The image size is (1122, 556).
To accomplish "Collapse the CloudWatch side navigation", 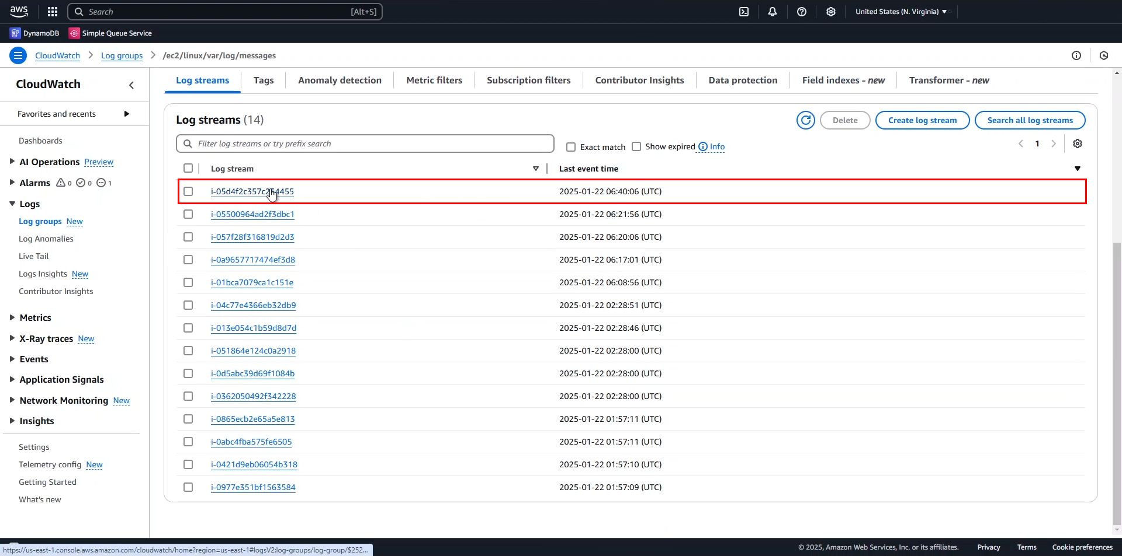I will pyautogui.click(x=131, y=85).
